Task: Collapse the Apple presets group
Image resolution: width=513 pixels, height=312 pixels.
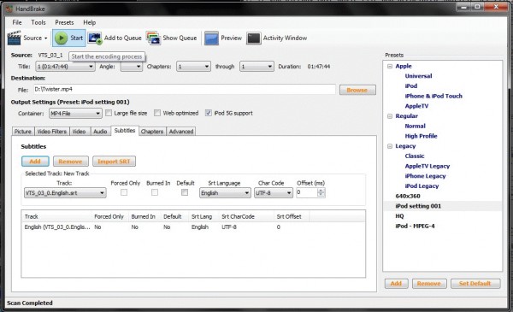Action: click(x=390, y=66)
